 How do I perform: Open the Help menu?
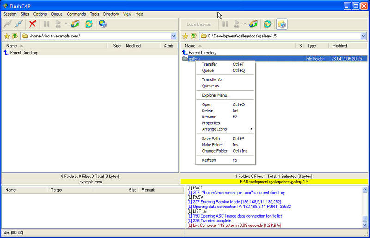pyautogui.click(x=139, y=14)
